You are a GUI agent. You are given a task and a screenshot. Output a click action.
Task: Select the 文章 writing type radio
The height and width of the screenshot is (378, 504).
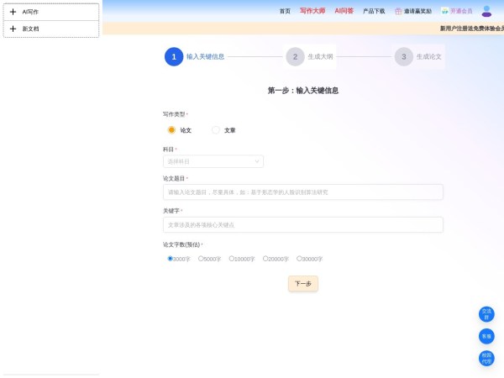coord(216,130)
